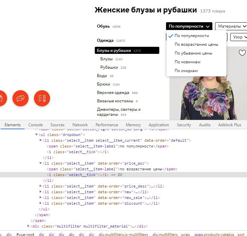Open the Материалы filter dropdown
Image resolution: width=247 pixels, height=236 pixels.
[231, 26]
